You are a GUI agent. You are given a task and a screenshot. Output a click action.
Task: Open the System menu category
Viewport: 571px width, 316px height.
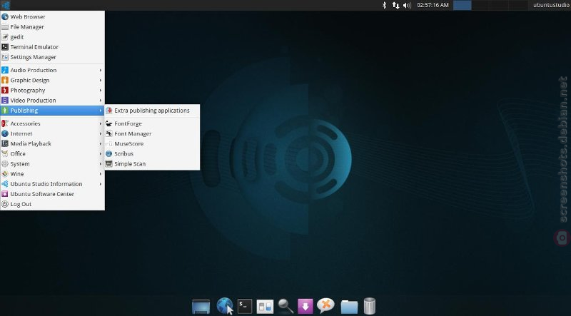click(x=52, y=164)
